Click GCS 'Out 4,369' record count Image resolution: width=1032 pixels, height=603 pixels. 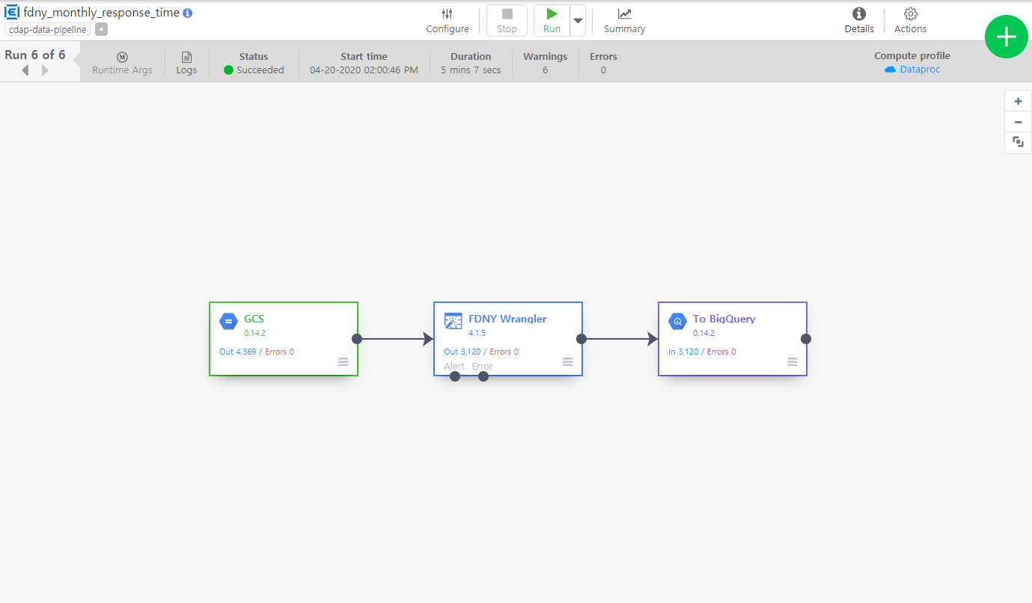(x=237, y=352)
